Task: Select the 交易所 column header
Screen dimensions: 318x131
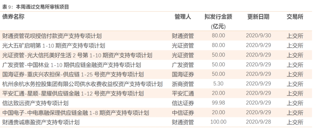Action: [295, 17]
